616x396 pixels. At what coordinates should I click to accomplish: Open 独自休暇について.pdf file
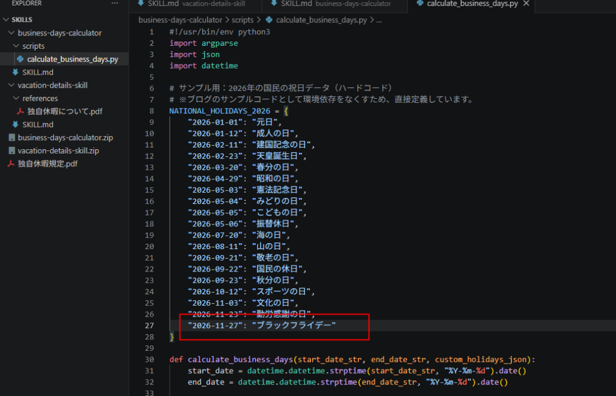click(x=64, y=111)
